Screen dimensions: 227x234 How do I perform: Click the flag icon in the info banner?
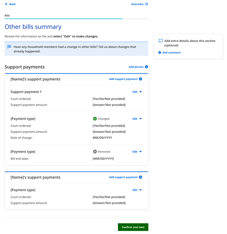click(x=9, y=47)
